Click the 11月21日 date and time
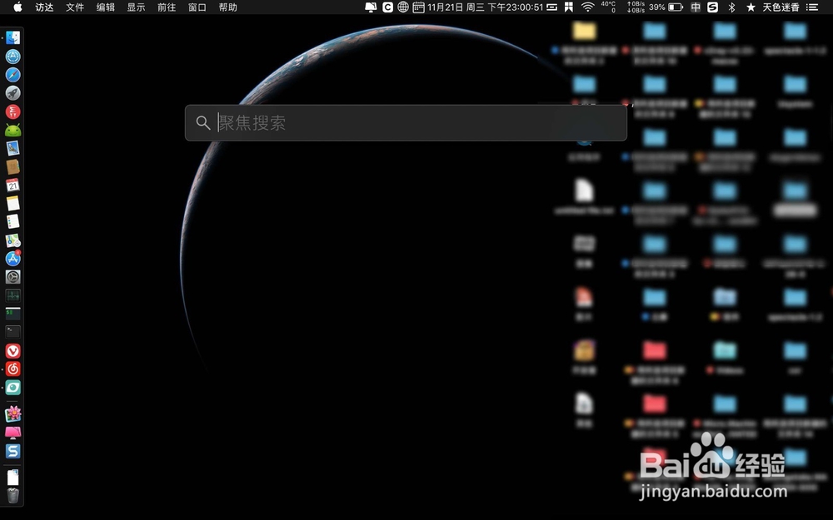 tap(485, 7)
